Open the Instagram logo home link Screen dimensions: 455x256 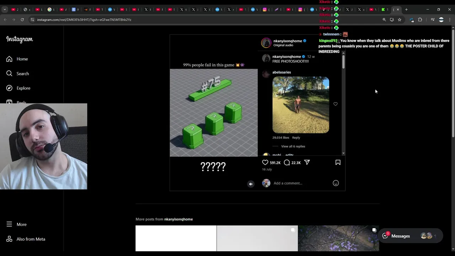pyautogui.click(x=20, y=39)
